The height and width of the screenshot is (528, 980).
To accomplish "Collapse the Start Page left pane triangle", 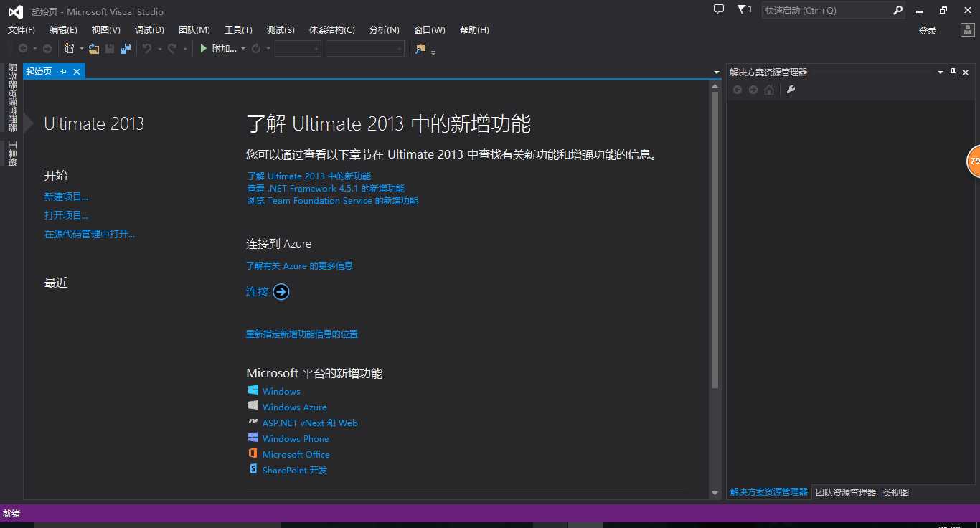I will (28, 123).
